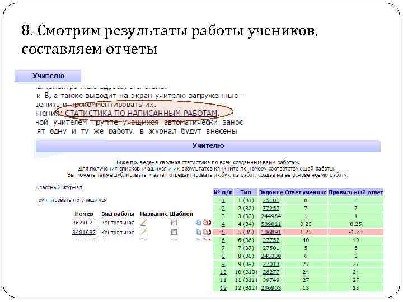The height and width of the screenshot is (302, 403).
Task: Open task link 245338
Action: coord(271,256)
